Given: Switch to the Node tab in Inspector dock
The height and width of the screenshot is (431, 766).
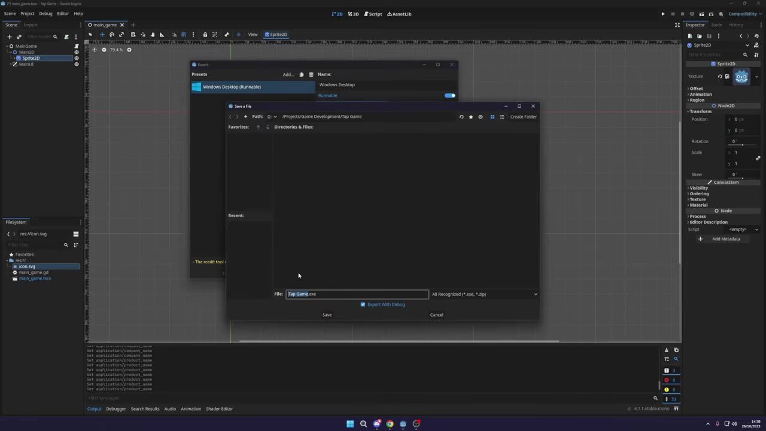Looking at the screenshot, I should 716,25.
